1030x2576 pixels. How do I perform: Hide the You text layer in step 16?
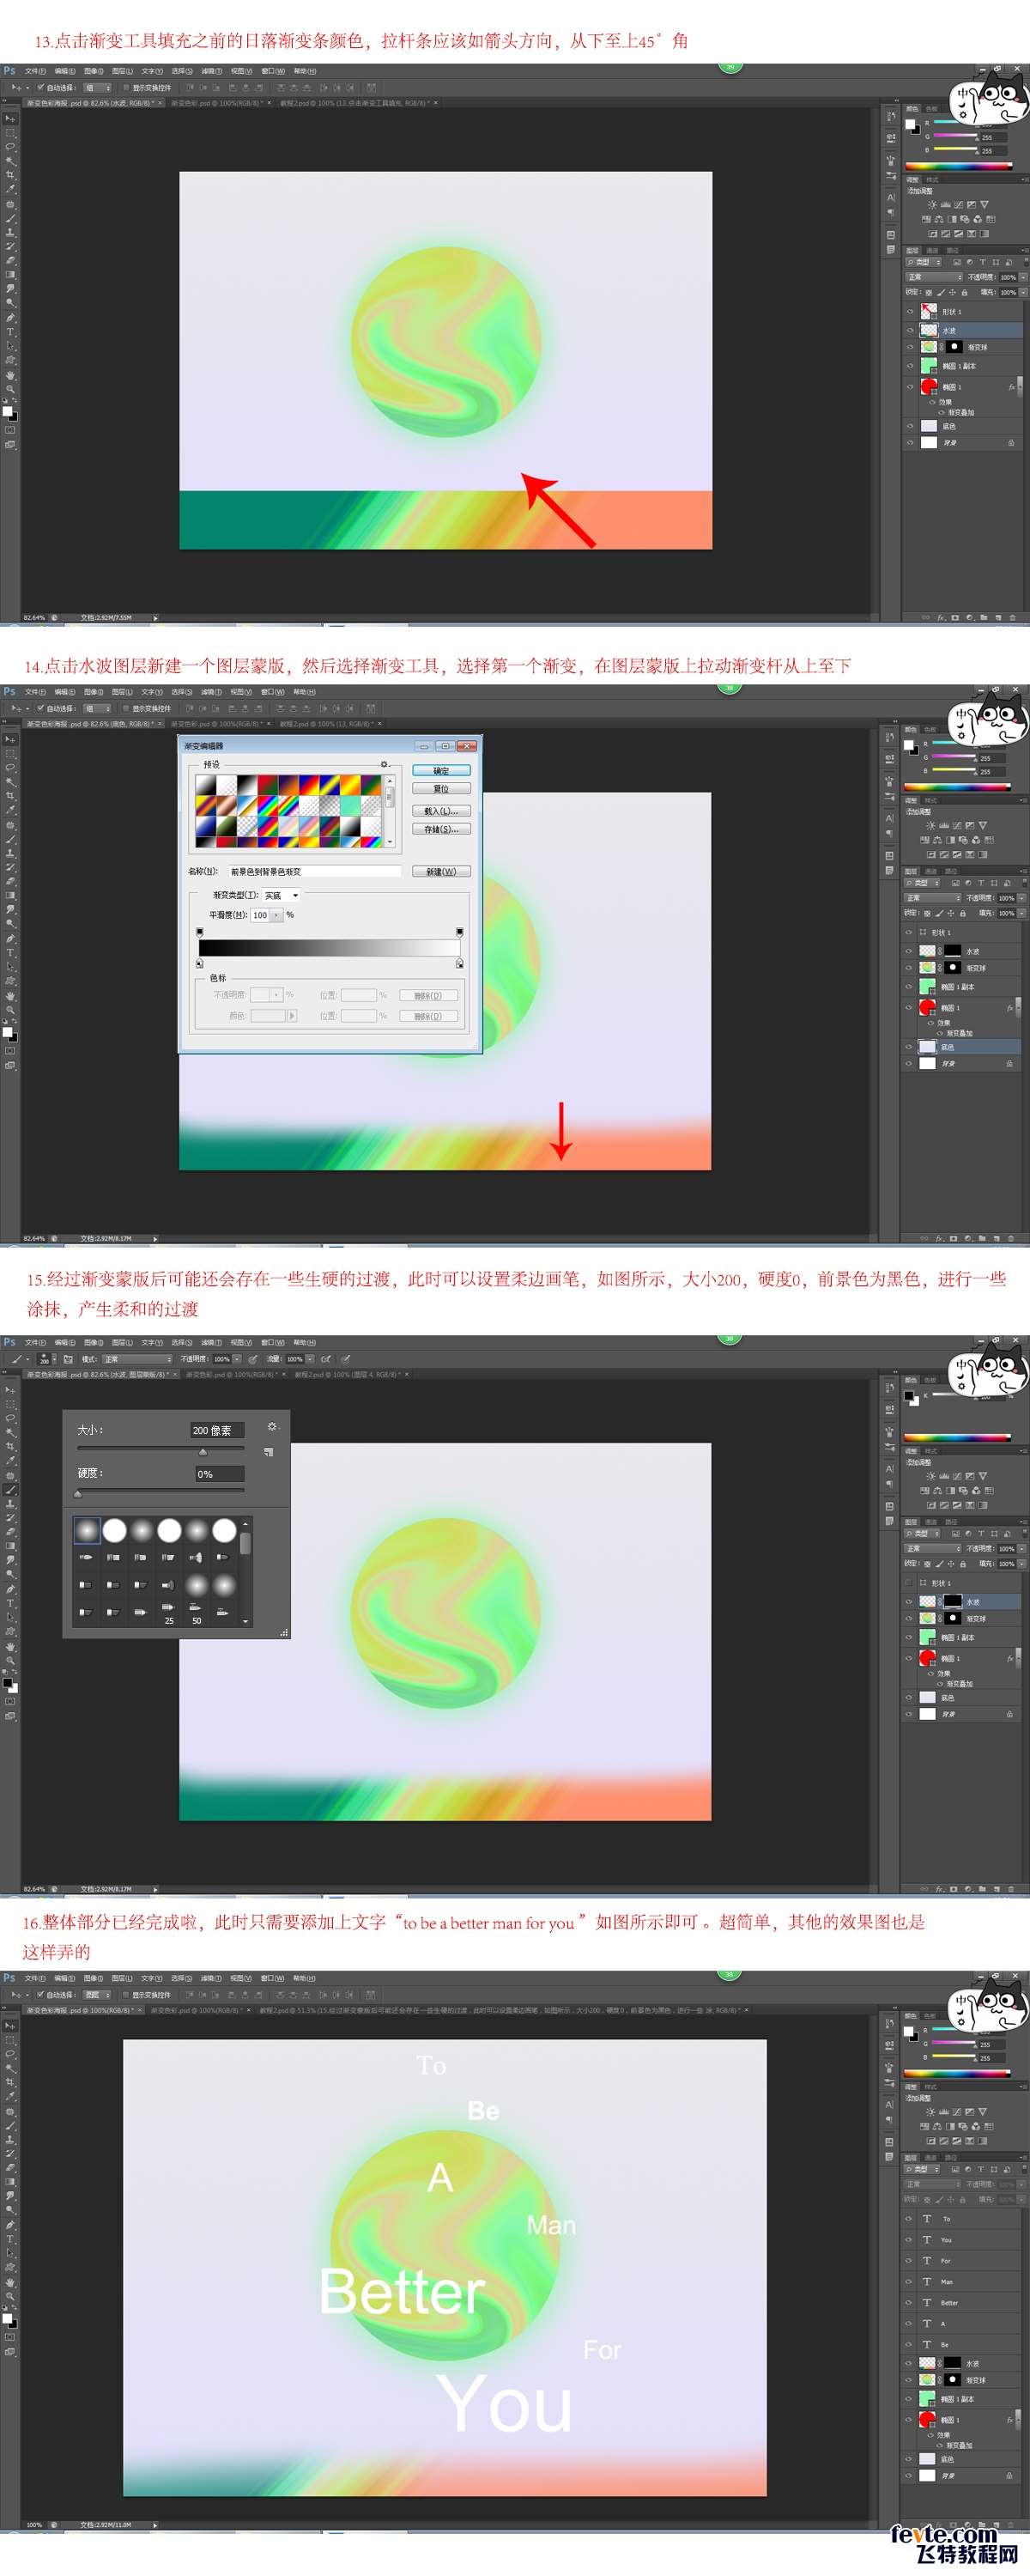909,2239
